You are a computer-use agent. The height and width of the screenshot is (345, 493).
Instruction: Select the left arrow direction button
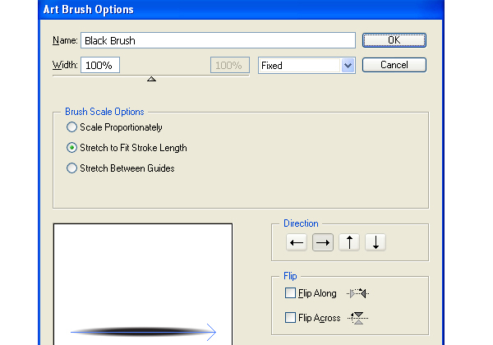(x=297, y=242)
